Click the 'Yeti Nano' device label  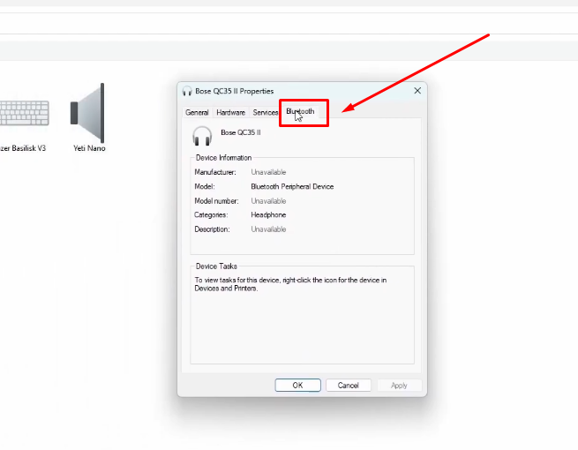[x=89, y=148]
